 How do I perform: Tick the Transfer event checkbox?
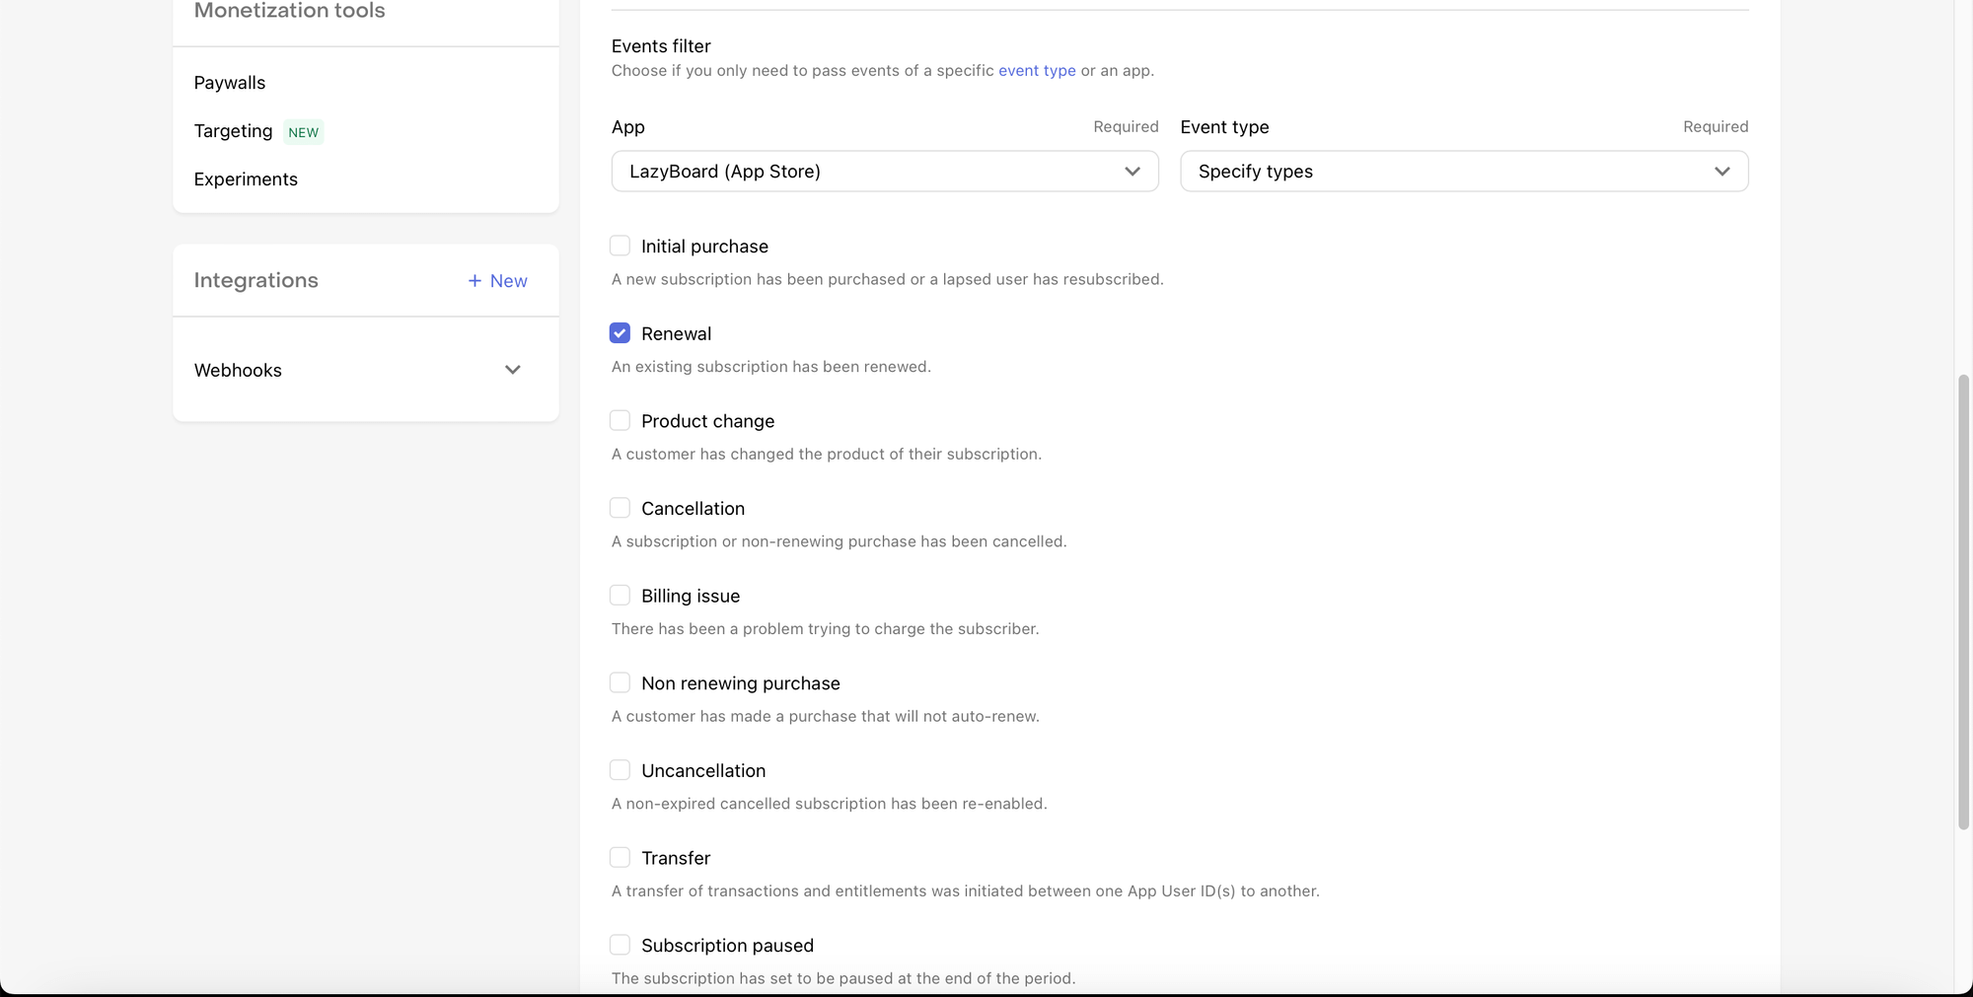click(620, 857)
